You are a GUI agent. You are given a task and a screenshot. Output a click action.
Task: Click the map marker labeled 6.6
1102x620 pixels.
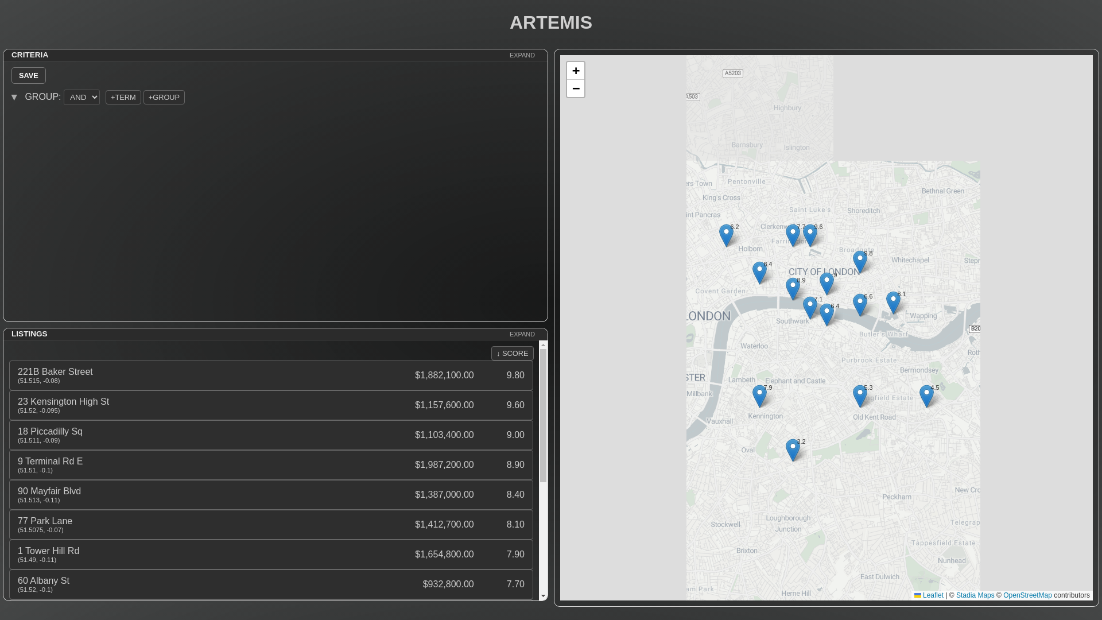point(860,305)
